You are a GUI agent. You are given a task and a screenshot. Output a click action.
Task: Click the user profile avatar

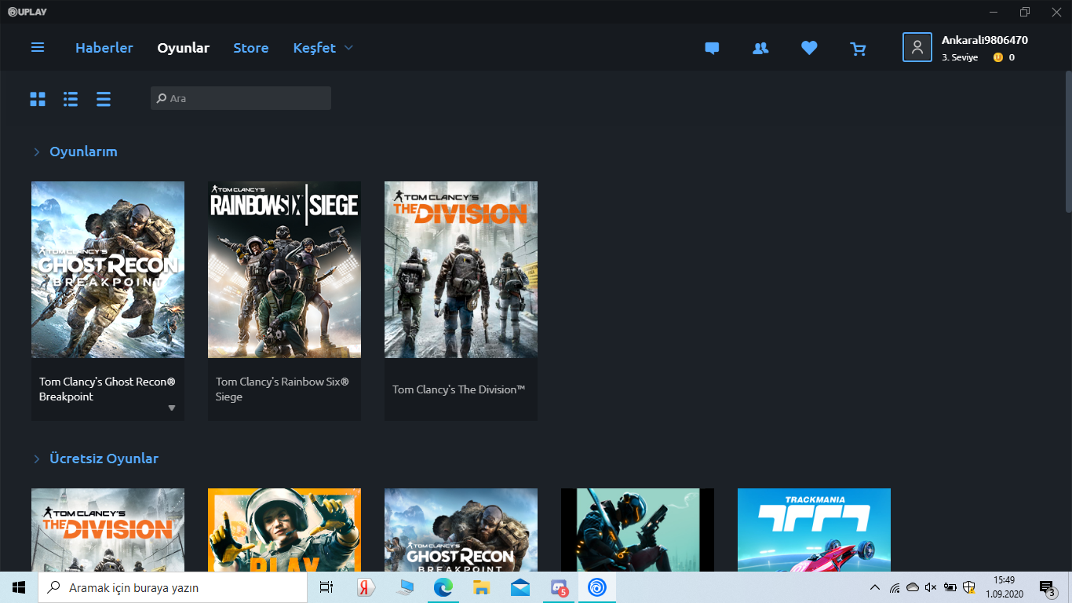tap(917, 47)
